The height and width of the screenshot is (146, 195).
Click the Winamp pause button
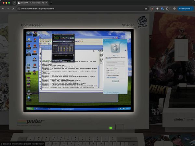58,42
